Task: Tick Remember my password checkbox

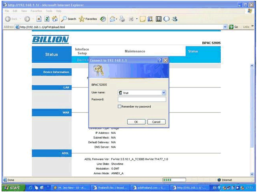Action: [119, 106]
